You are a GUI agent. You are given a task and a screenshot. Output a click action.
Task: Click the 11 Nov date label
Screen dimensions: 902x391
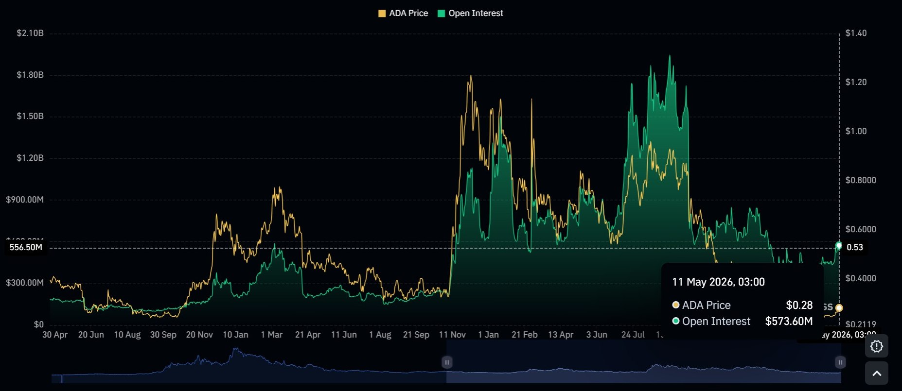click(452, 335)
